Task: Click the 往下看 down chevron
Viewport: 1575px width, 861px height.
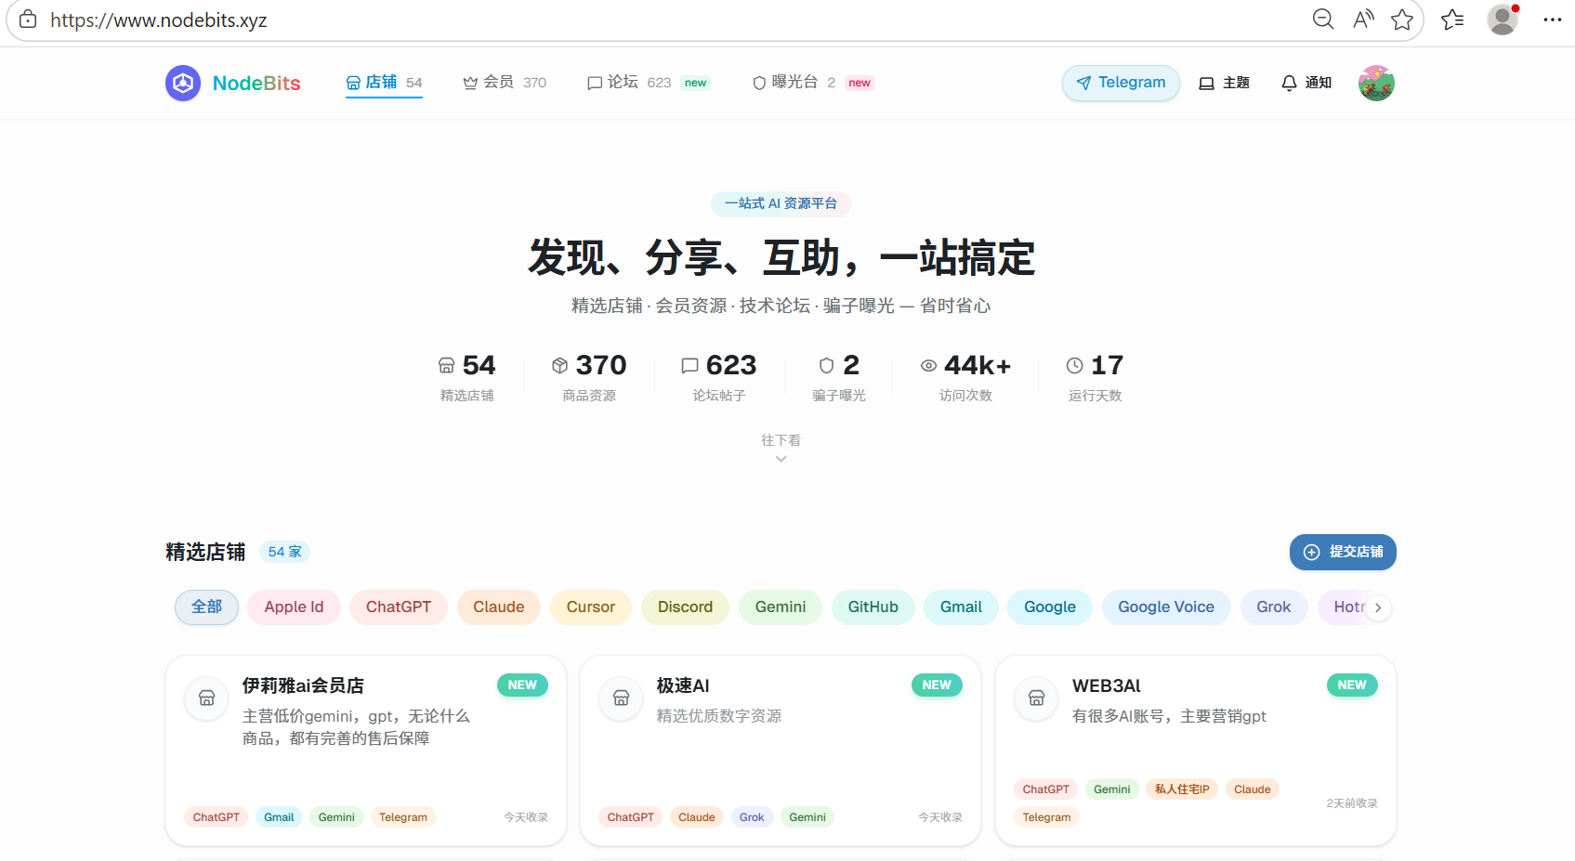Action: coord(781,459)
